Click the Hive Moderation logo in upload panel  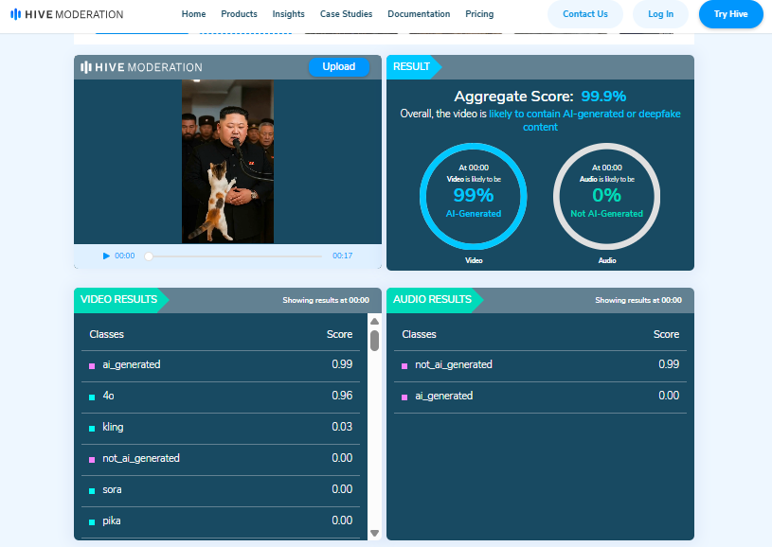(141, 67)
